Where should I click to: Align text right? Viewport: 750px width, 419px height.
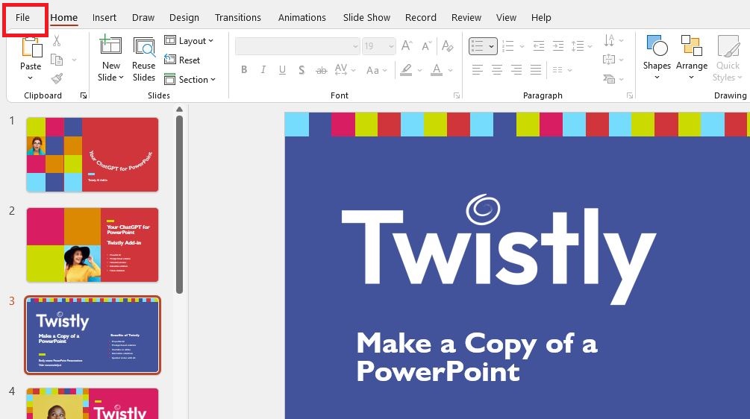516,70
